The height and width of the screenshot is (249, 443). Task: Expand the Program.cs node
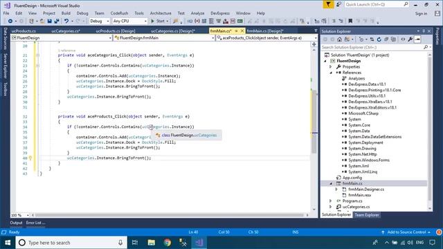click(x=331, y=201)
